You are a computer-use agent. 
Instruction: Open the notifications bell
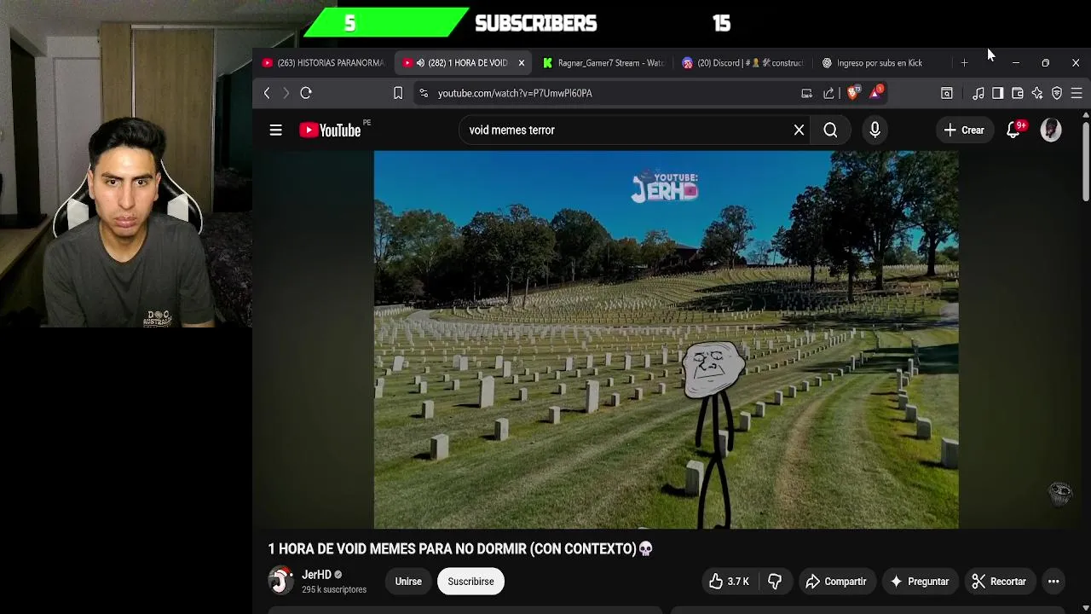[x=1013, y=130]
